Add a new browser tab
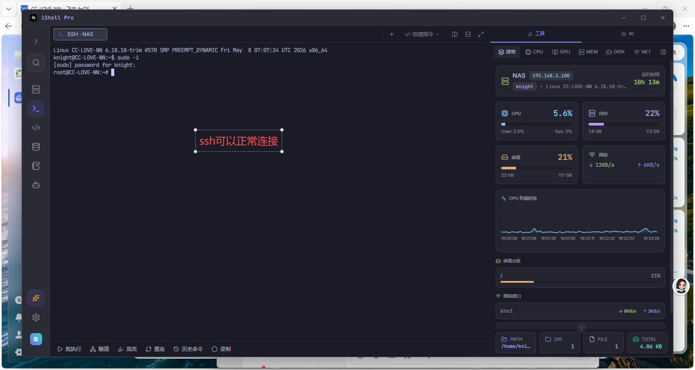The image size is (695, 370). pos(130,8)
